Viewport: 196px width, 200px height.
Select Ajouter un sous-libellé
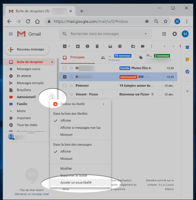80,182
